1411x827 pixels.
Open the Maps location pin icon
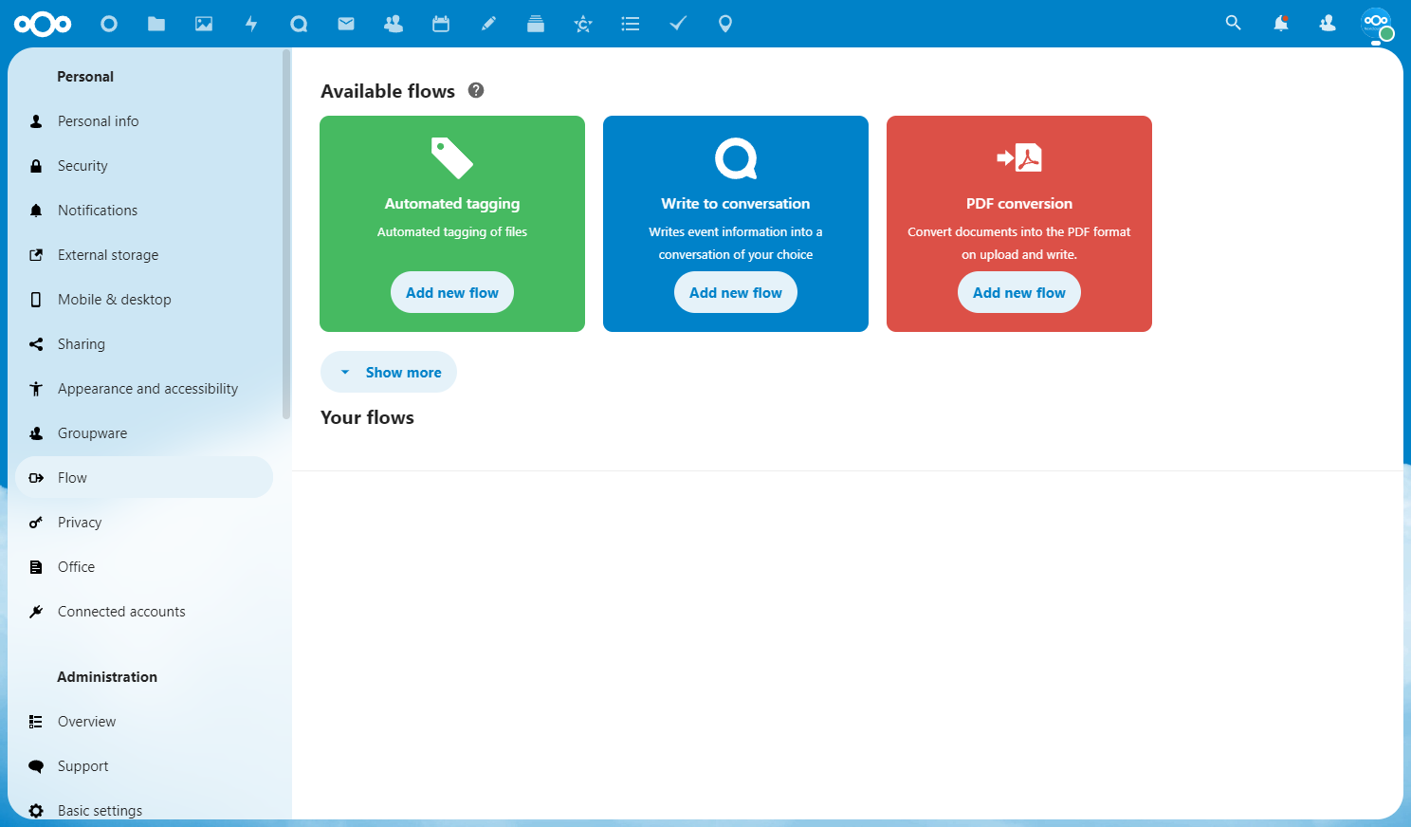[725, 24]
